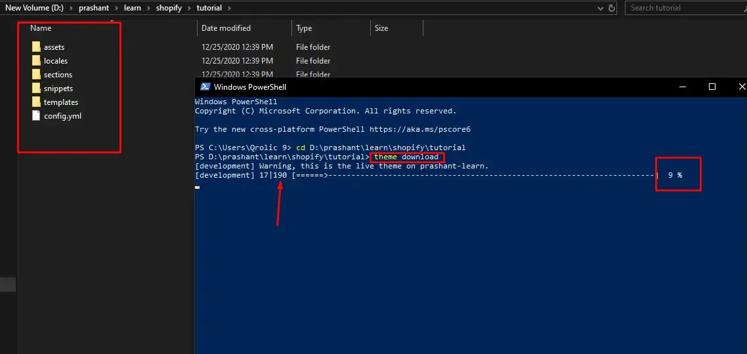Navigate to prashant in the breadcrumb
The width and height of the screenshot is (747, 354).
coord(95,8)
